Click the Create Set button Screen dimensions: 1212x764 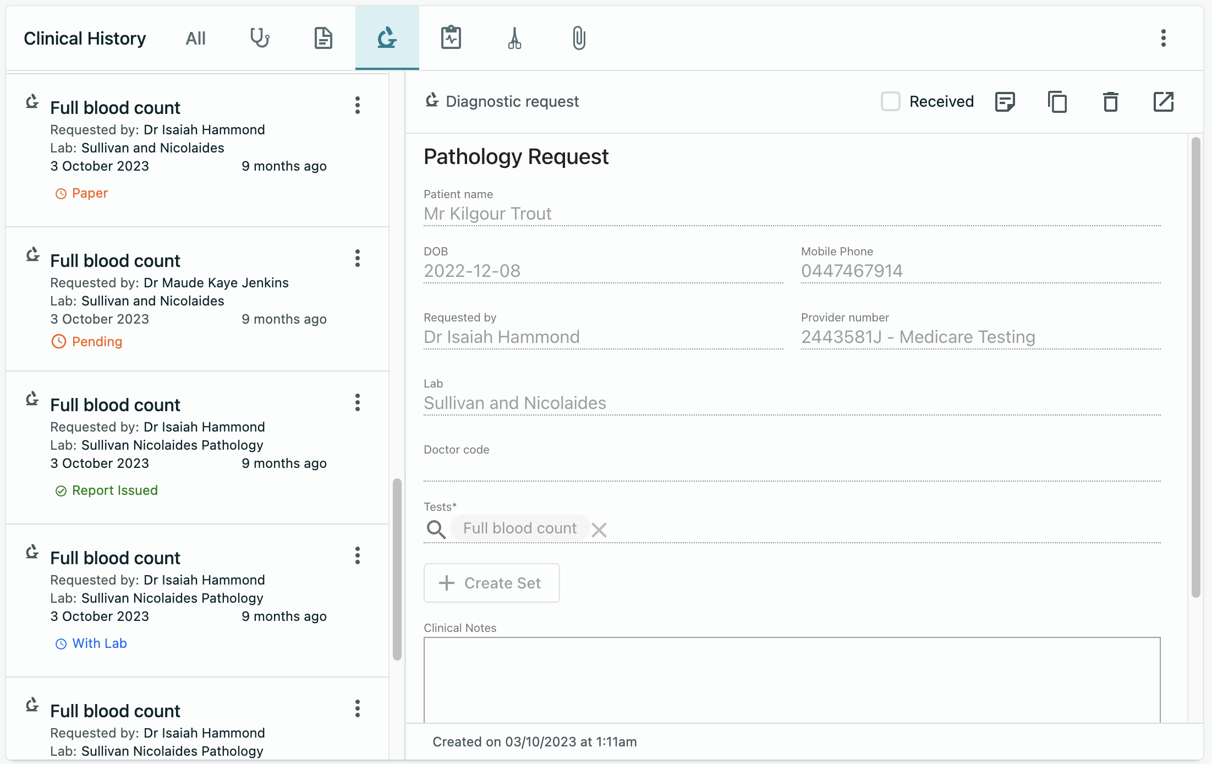(491, 583)
